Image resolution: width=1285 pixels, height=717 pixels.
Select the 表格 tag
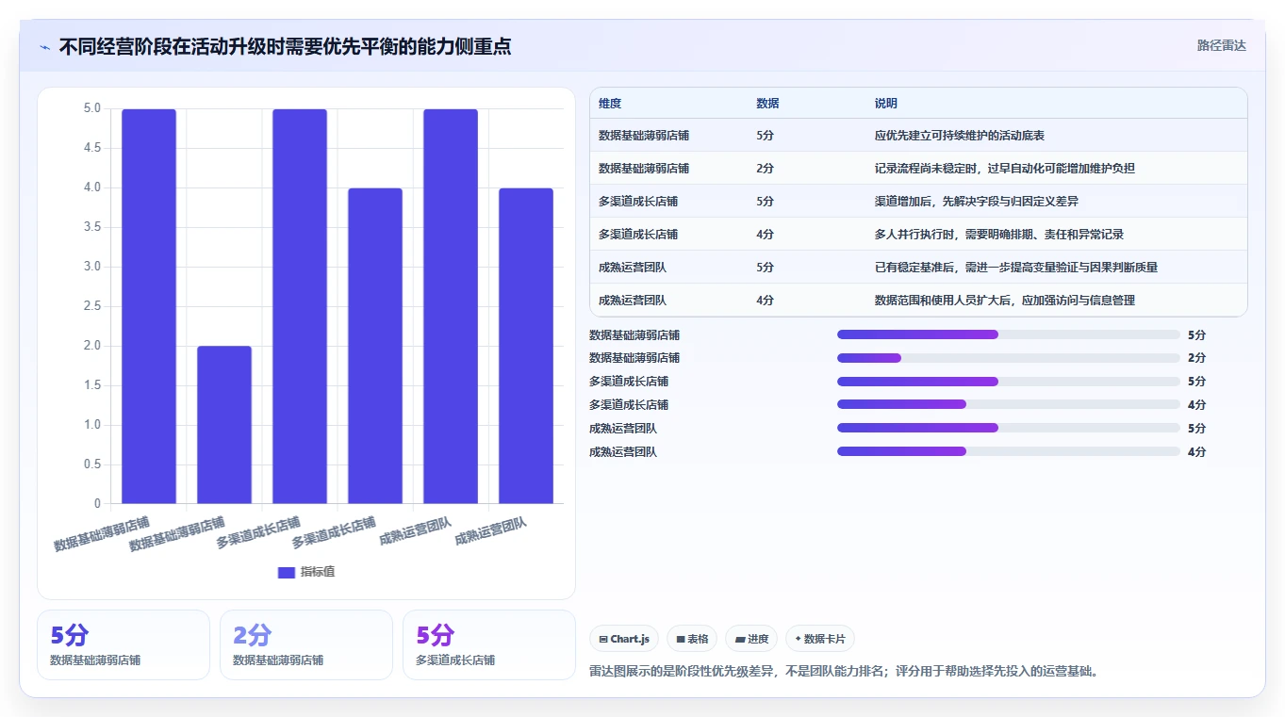(692, 639)
